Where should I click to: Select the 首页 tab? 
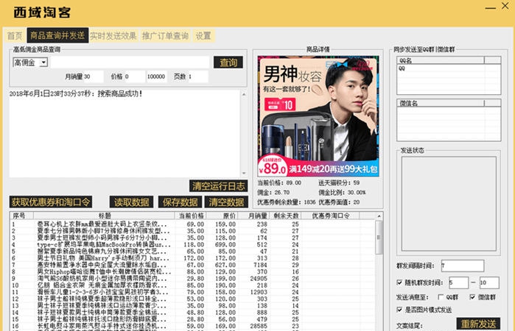pyautogui.click(x=15, y=35)
